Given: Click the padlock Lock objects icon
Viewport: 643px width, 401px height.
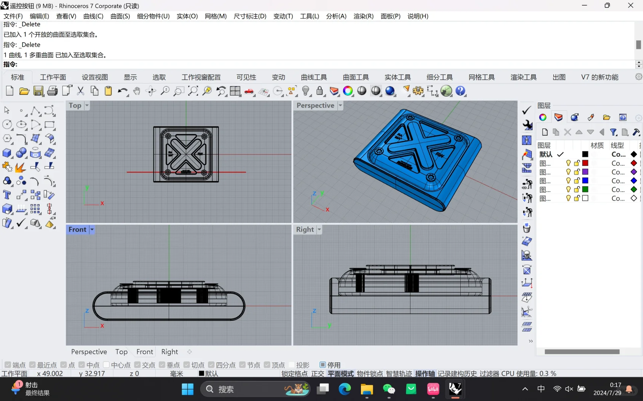Looking at the screenshot, I should (x=320, y=91).
